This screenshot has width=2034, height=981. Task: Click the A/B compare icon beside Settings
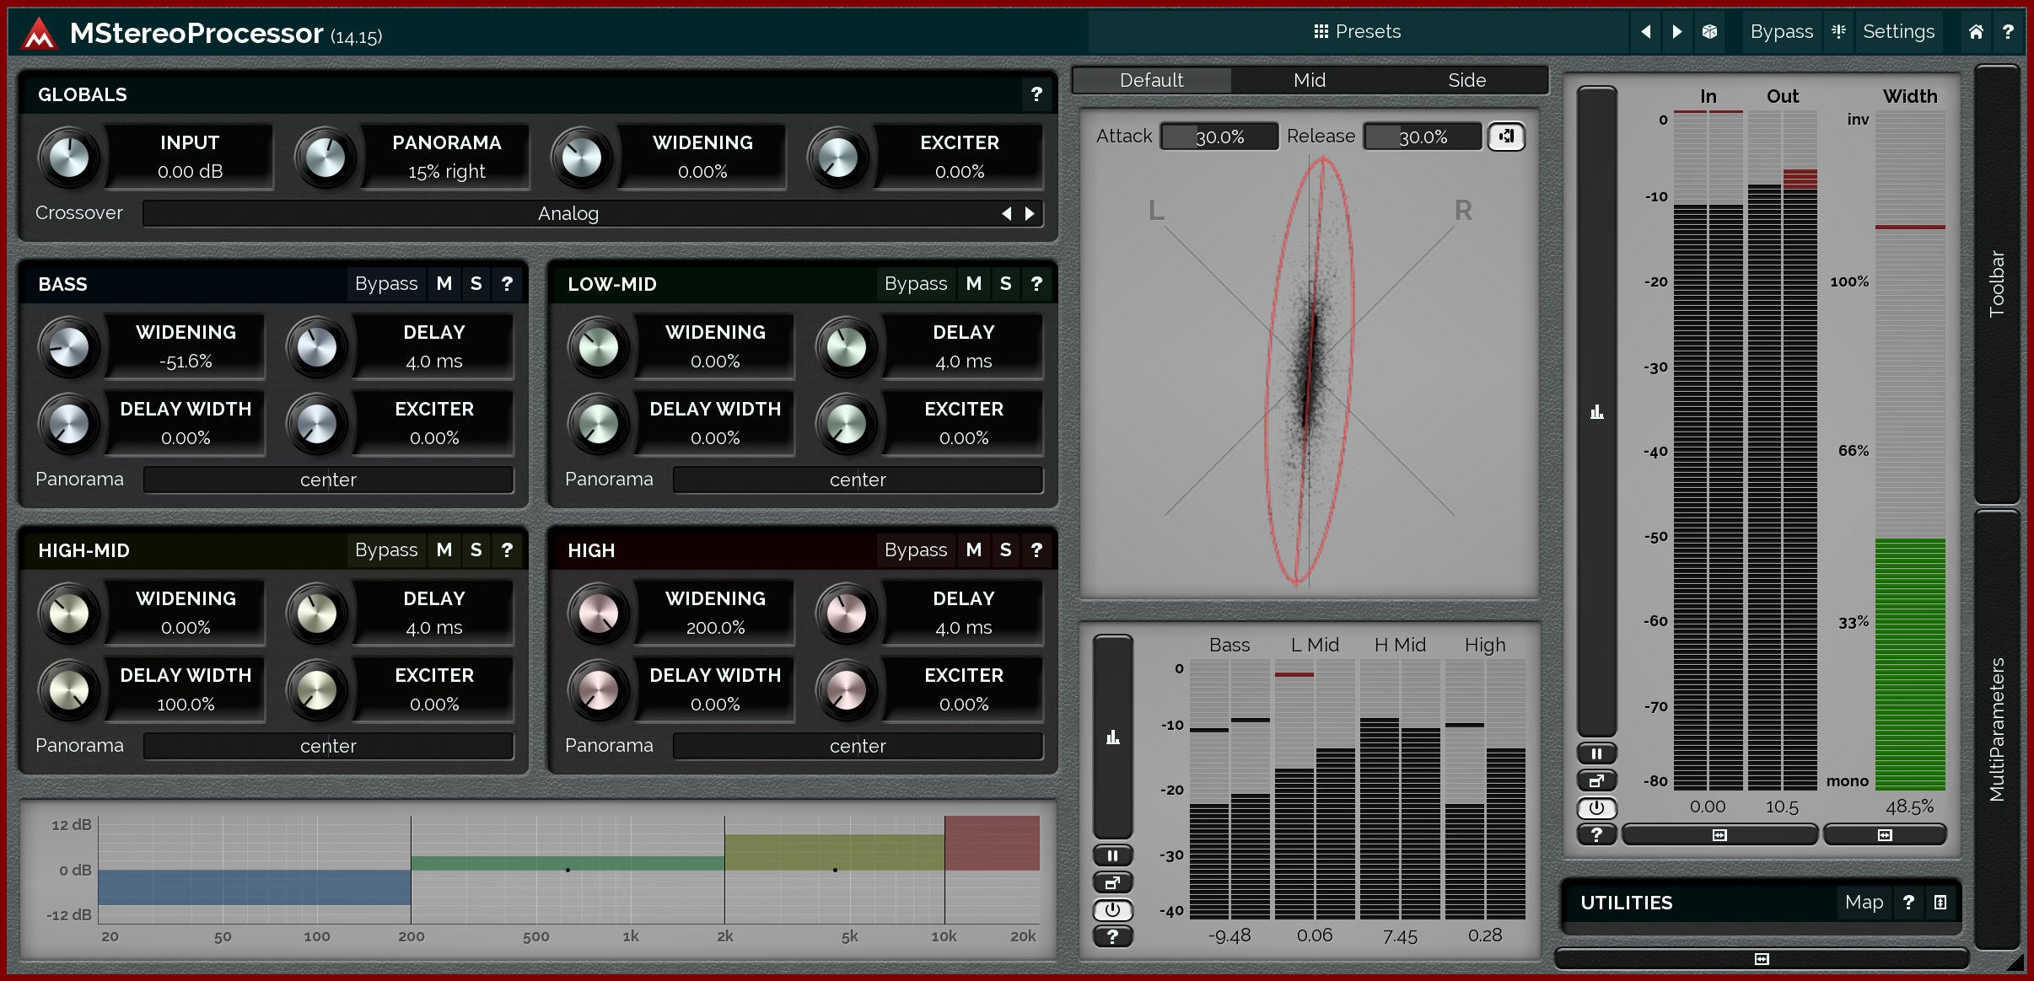[x=1839, y=32]
